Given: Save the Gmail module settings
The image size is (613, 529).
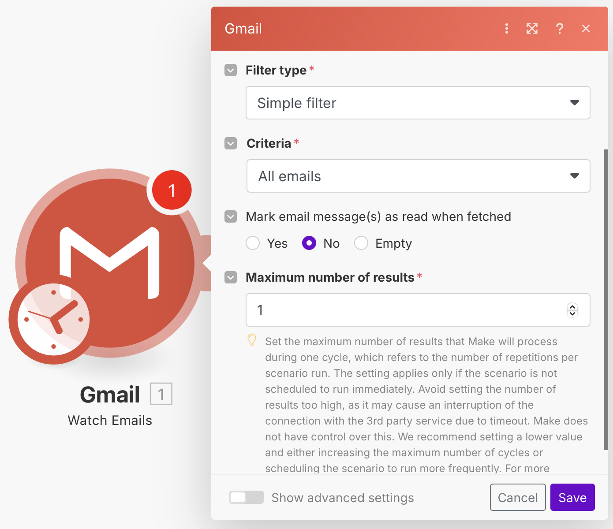Looking at the screenshot, I should pos(572,497).
